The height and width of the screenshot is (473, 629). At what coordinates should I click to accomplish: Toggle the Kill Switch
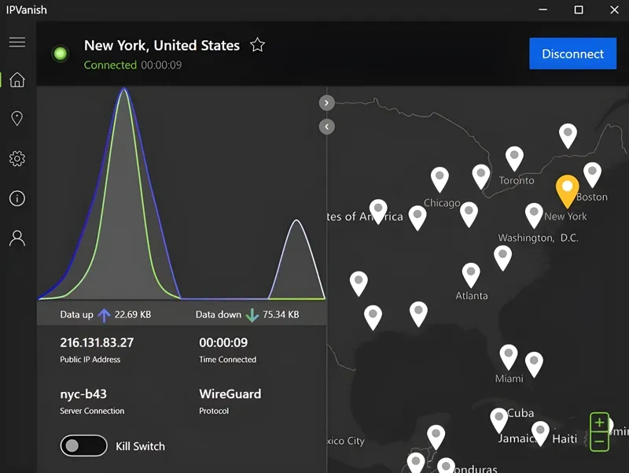(83, 446)
